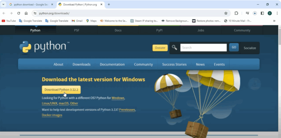This screenshot has width=281, height=138.
Task: Click the Python logo image
Action: point(44,47)
